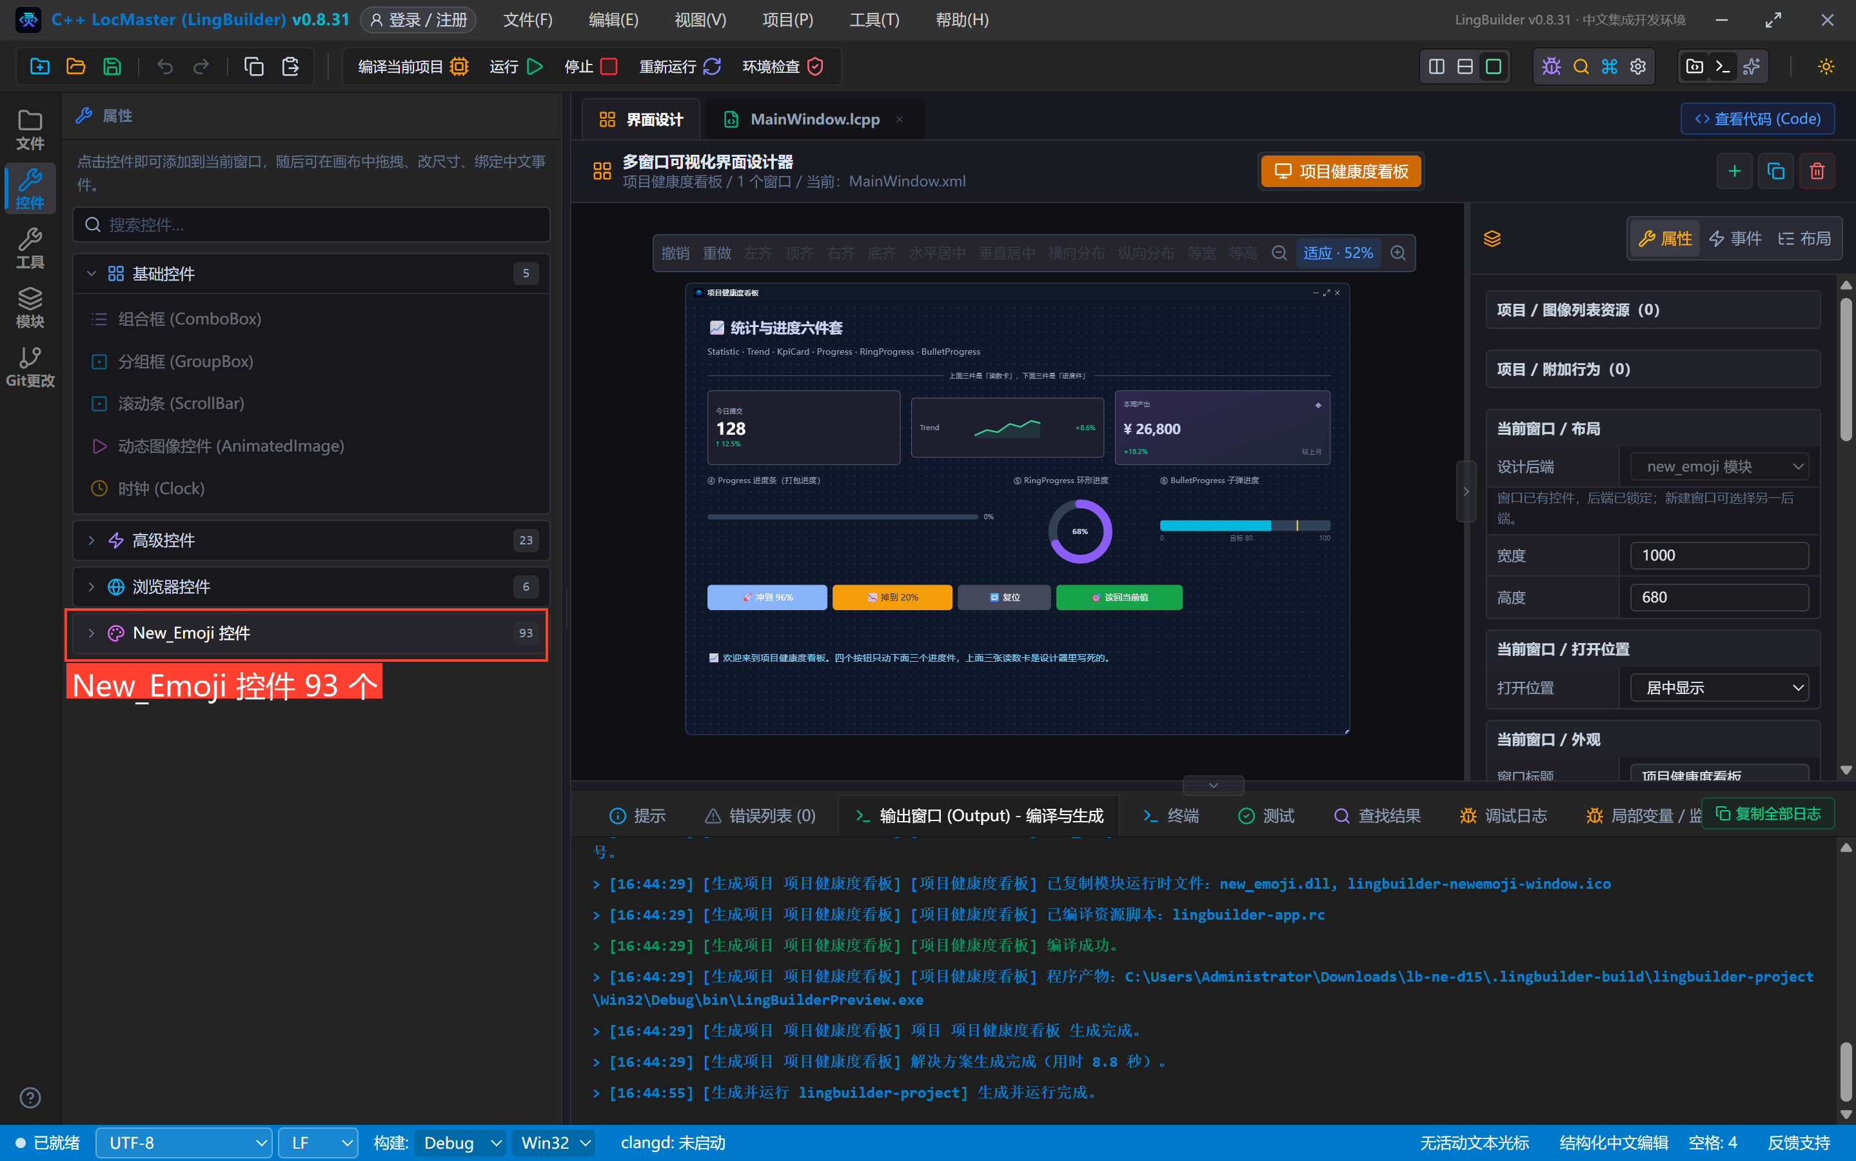
Task: Switch to the MainWindow.lcpp tab
Action: pyautogui.click(x=814, y=119)
